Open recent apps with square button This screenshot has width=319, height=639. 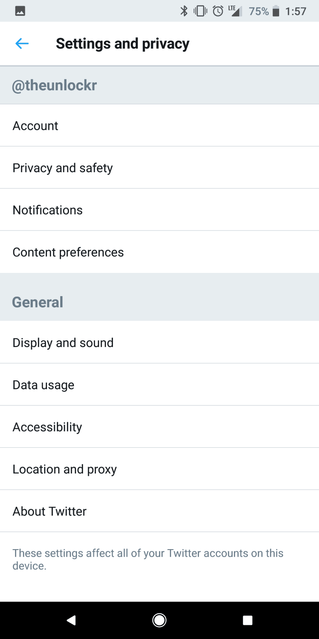(248, 620)
